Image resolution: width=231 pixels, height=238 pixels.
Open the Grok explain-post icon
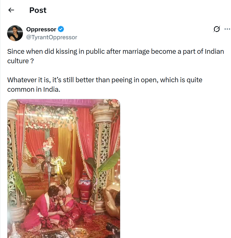click(x=216, y=29)
